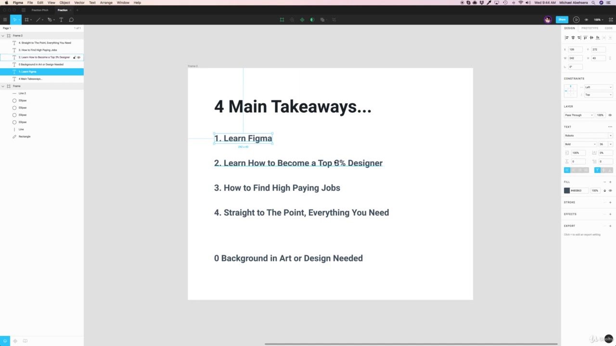This screenshot has width=616, height=346.
Task: Click the Crop icon in the toolbar
Action: [x=334, y=20]
